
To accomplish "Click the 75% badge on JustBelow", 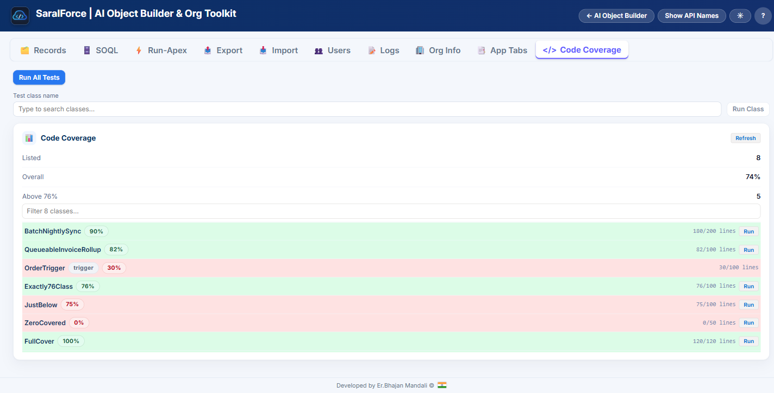I will click(72, 305).
